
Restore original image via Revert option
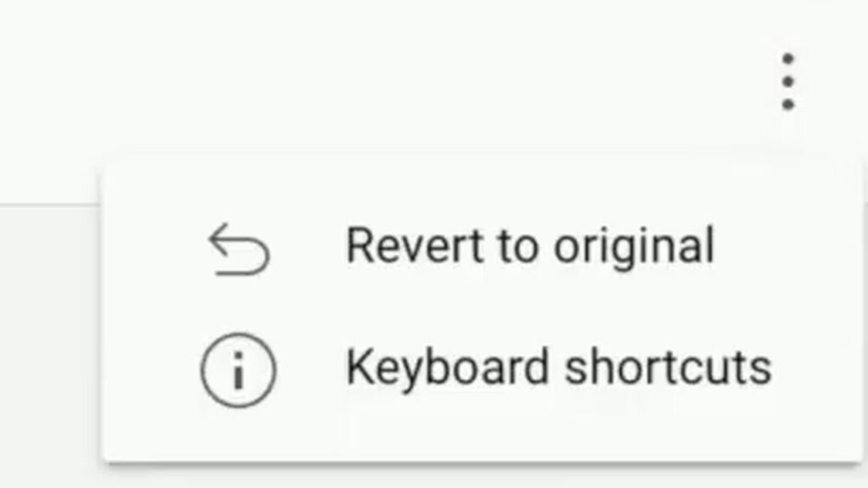481,247
